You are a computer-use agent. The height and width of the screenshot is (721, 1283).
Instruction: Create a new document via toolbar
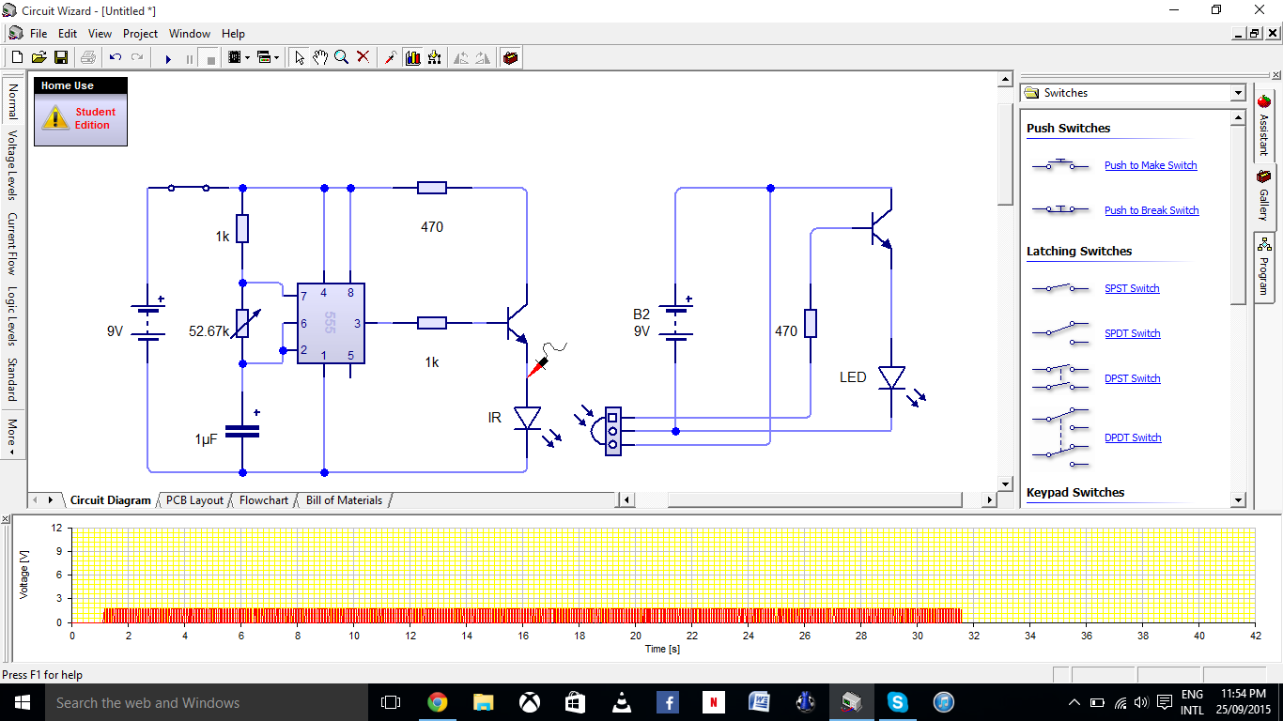[x=18, y=57]
